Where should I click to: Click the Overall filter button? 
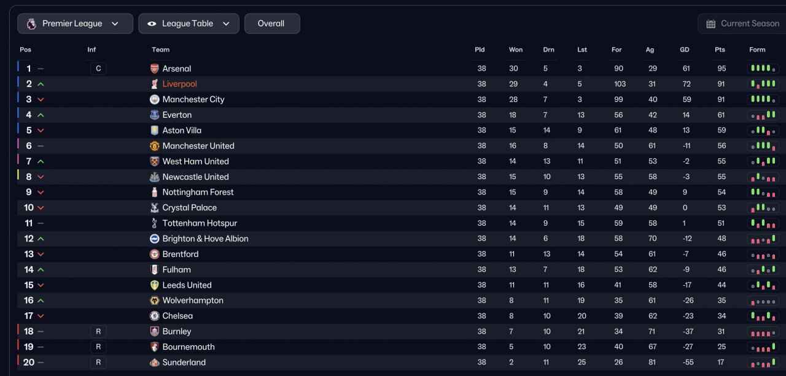click(x=271, y=24)
